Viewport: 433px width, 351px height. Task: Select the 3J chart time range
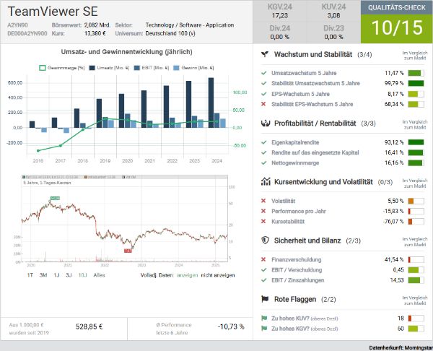69,275
